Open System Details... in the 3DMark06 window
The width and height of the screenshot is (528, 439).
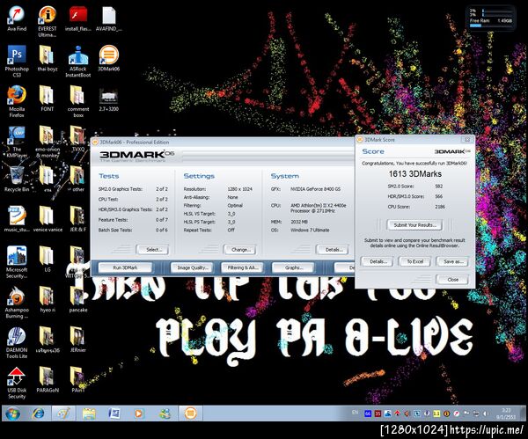click(333, 250)
